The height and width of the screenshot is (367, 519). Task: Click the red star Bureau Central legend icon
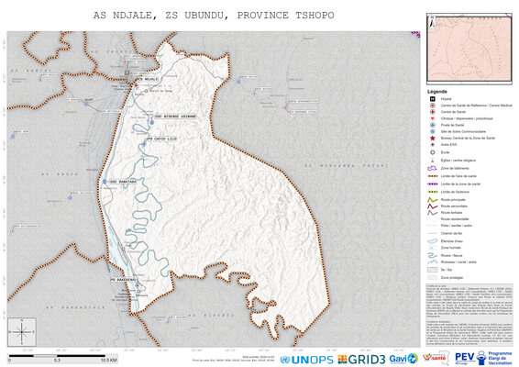tap(432, 139)
